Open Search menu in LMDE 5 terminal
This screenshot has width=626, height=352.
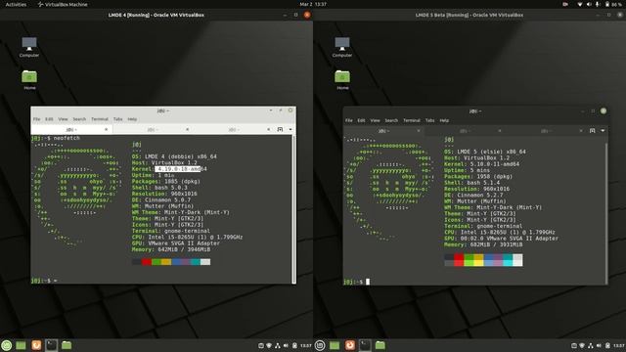point(391,120)
